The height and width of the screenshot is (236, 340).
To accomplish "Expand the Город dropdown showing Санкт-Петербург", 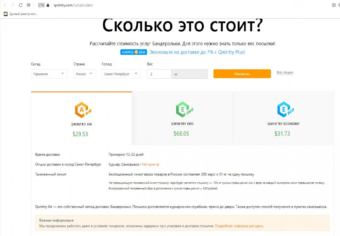I will [121, 74].
